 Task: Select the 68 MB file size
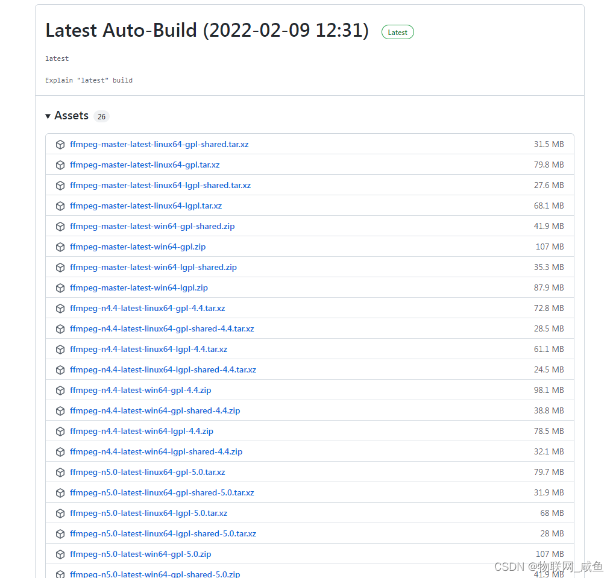552,513
